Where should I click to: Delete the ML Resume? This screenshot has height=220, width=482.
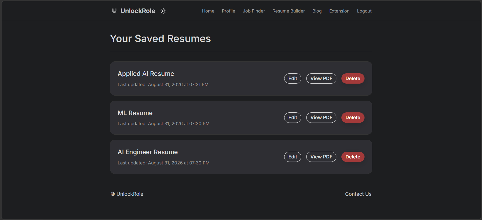[353, 118]
